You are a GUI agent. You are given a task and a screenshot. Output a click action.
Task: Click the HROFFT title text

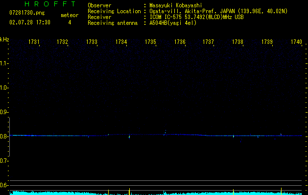[x=50, y=4]
